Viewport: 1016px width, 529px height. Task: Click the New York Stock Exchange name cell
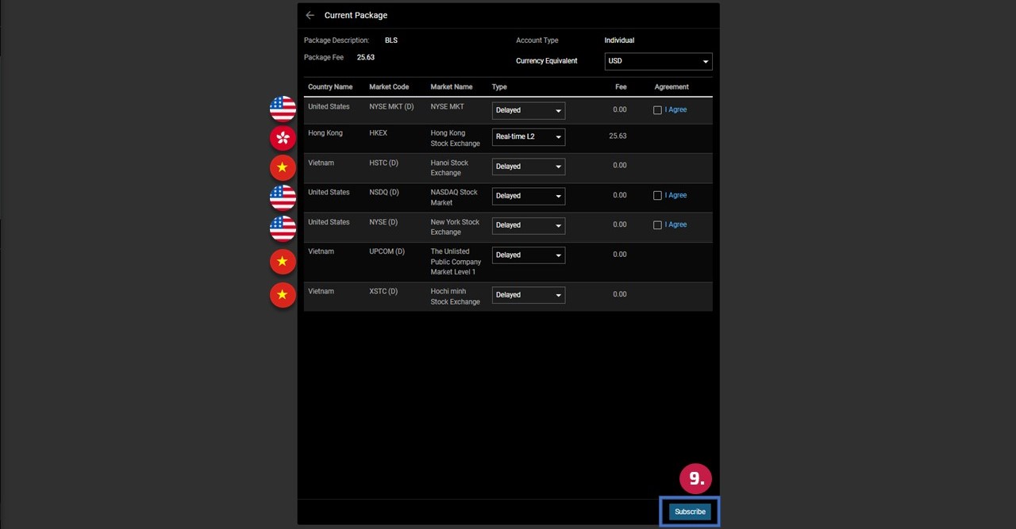455,227
